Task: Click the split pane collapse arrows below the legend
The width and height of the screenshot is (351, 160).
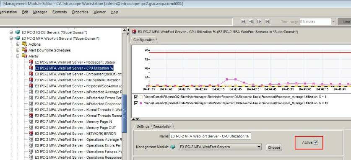Action: [135, 119]
